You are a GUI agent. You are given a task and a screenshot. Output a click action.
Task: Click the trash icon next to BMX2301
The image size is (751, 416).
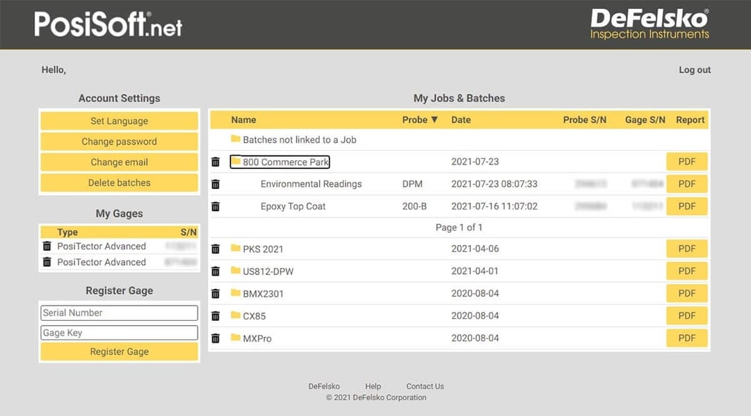pyautogui.click(x=216, y=293)
